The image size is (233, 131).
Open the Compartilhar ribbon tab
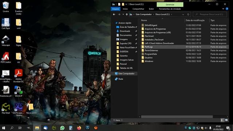coord(138,9)
